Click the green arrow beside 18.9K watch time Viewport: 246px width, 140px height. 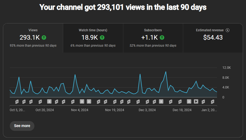click(102, 37)
